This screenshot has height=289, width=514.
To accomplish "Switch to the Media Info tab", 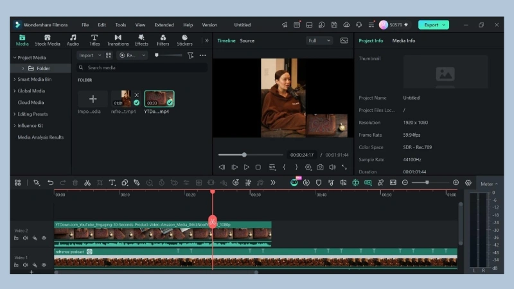I will (404, 40).
